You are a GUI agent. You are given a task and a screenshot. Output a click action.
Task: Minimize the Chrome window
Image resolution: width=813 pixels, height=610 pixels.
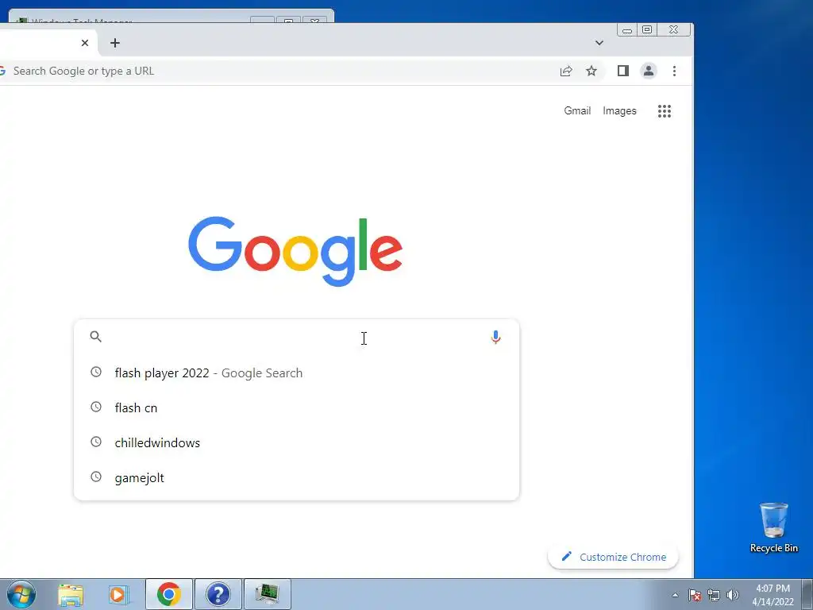(x=627, y=30)
